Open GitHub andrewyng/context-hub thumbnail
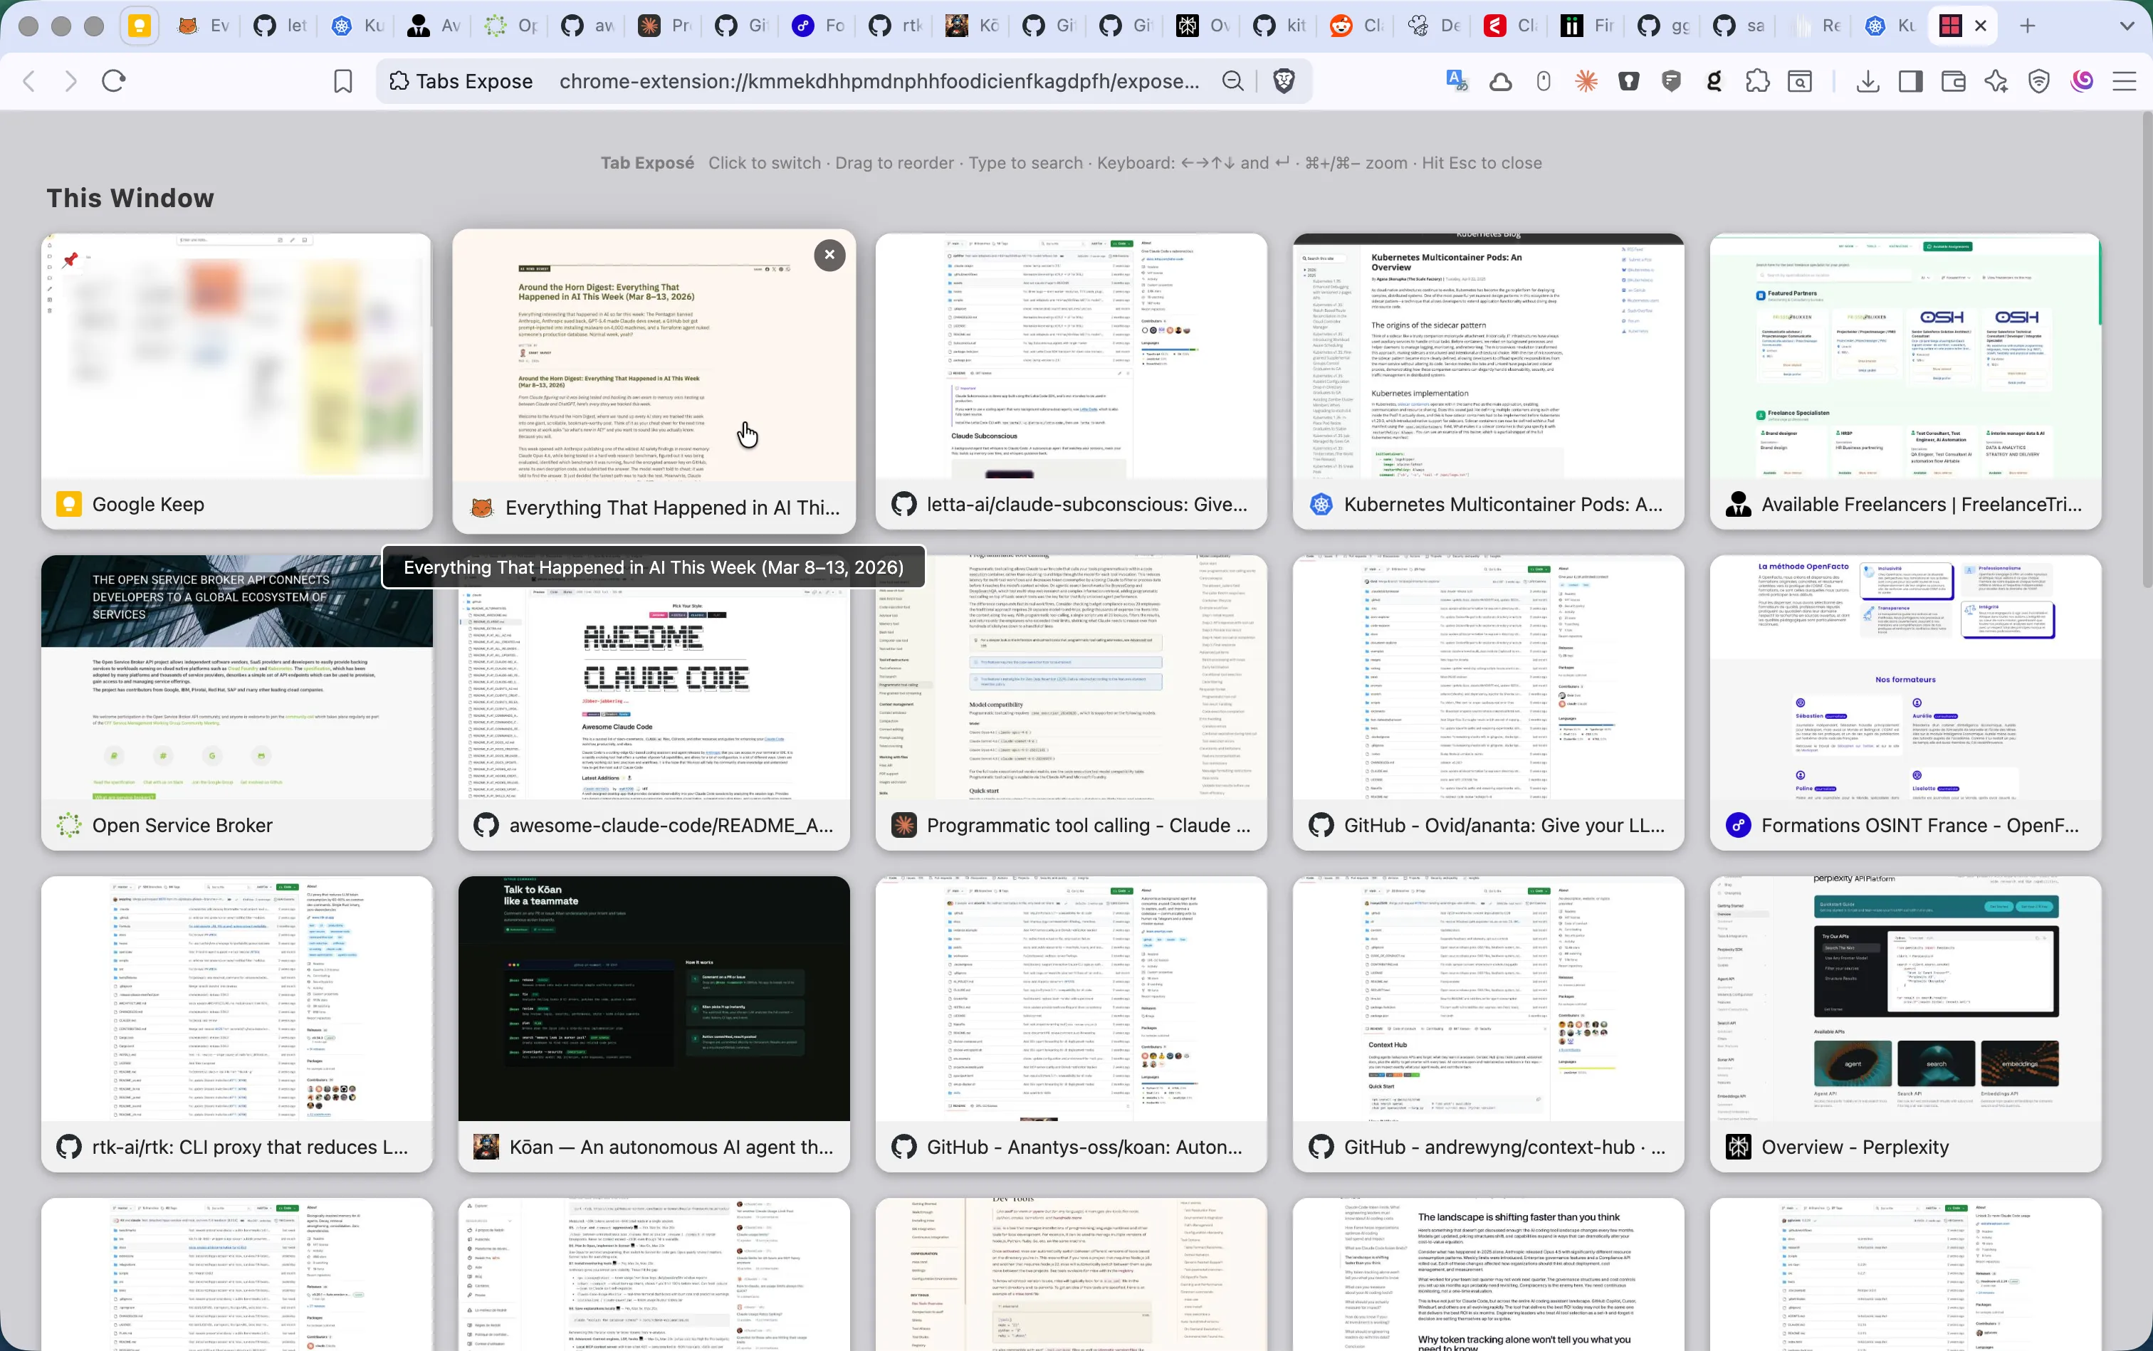The image size is (2153, 1351). pos(1488,1025)
